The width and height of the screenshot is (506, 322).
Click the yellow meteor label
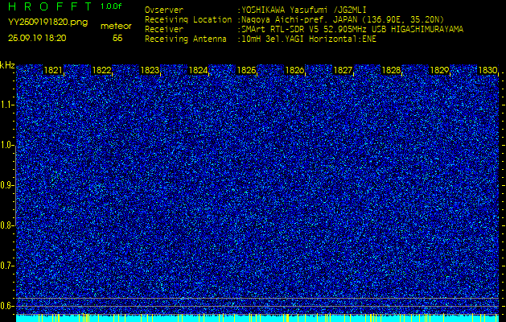click(117, 26)
